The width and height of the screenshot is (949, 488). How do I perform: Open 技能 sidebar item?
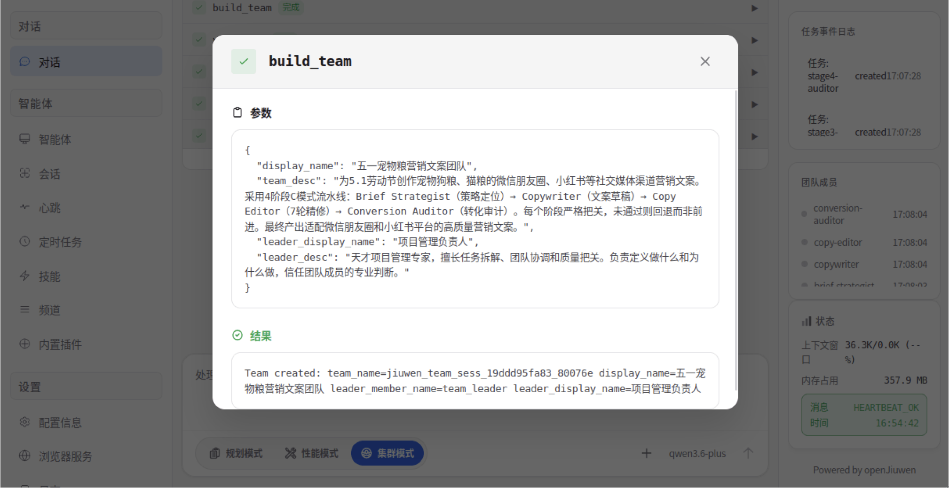click(86, 276)
